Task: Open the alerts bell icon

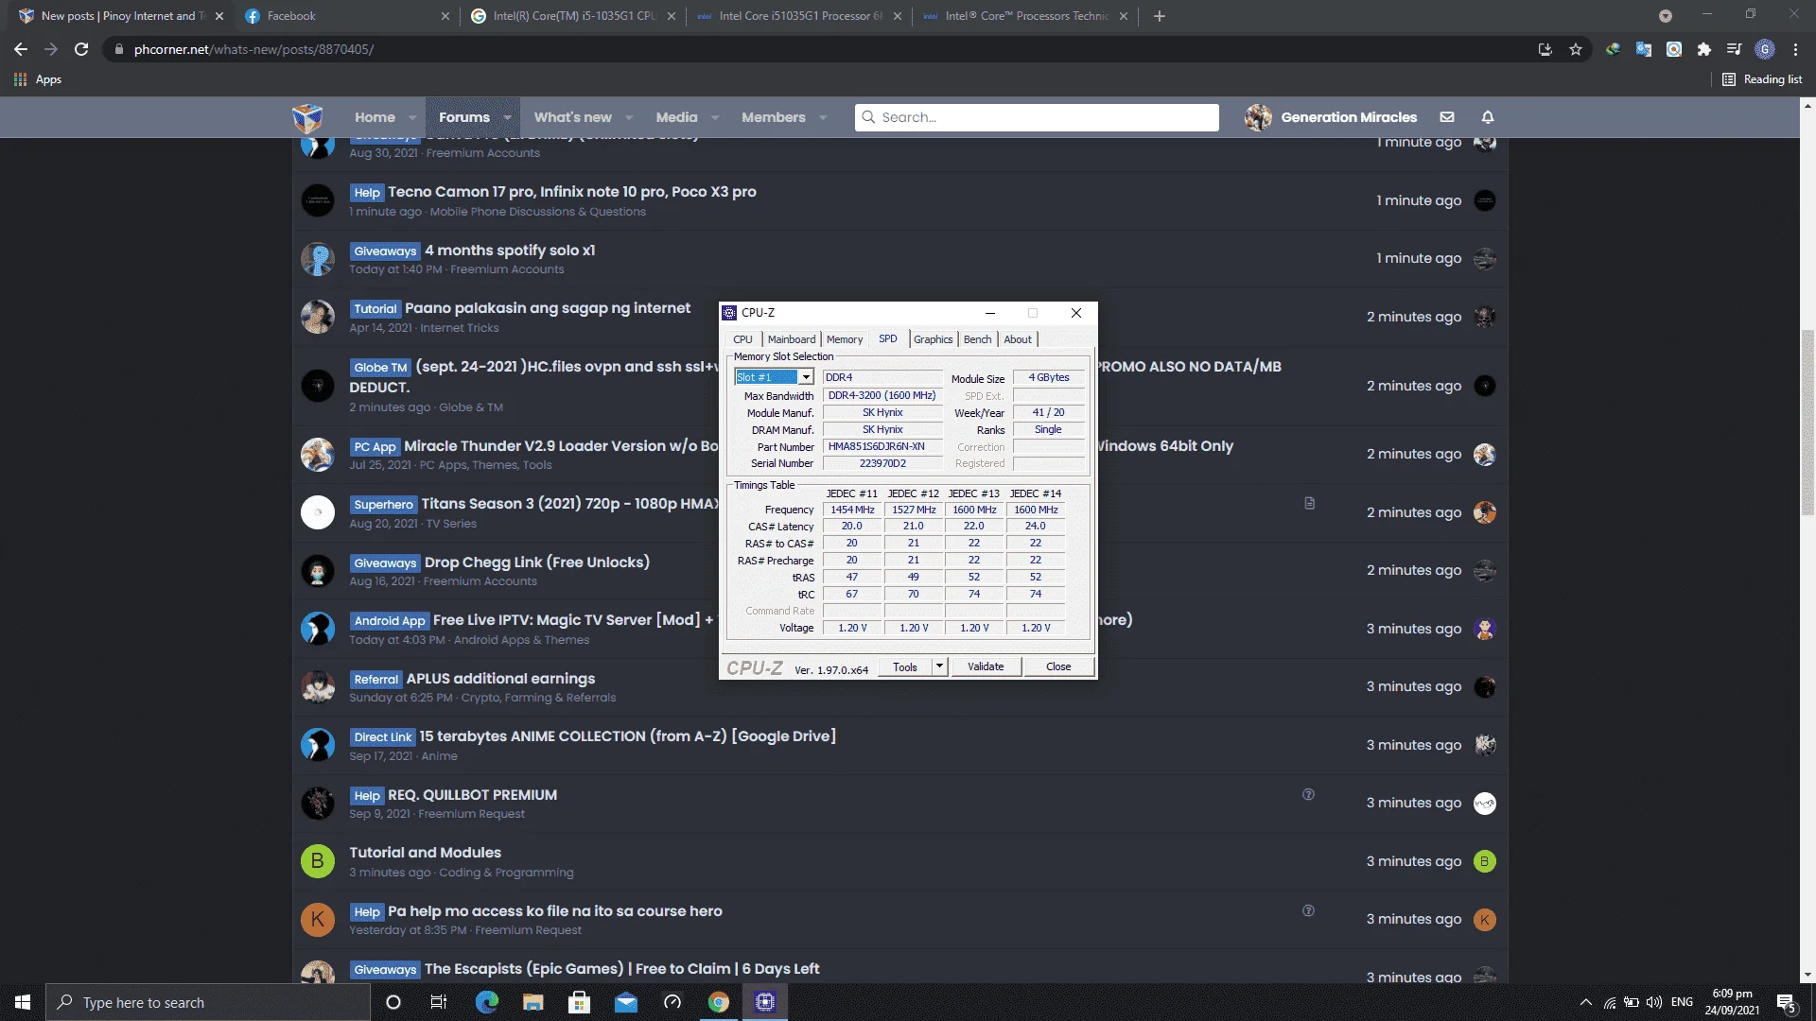Action: (1488, 117)
